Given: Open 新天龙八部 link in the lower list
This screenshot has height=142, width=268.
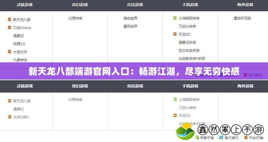Looking at the screenshot, I should (22, 101).
